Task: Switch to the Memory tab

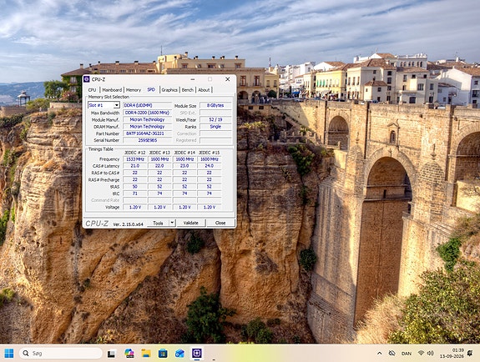Action: coord(134,90)
